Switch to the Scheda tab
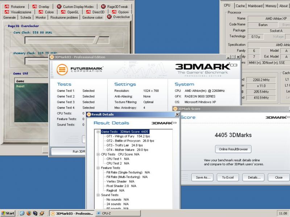The width and height of the screenshot is (290, 217). click(26, 17)
